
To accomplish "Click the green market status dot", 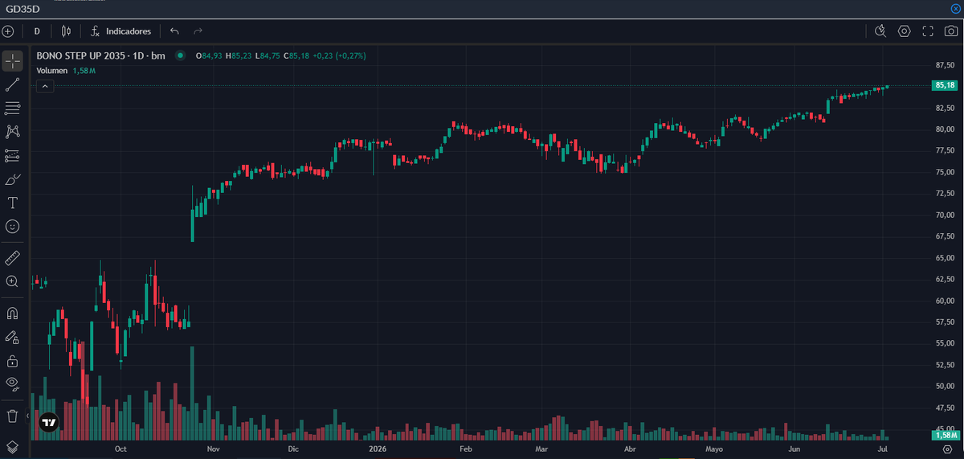I will 180,55.
